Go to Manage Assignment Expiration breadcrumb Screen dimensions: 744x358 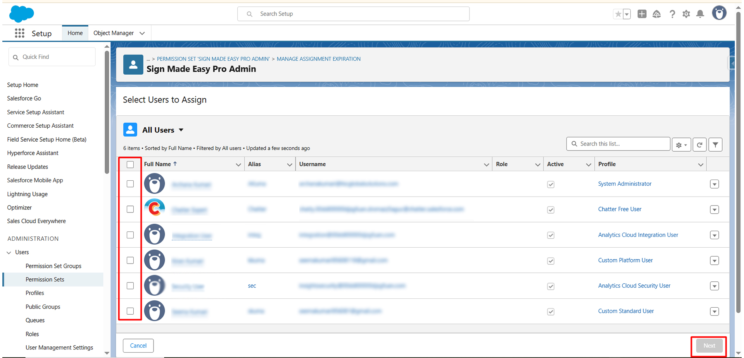point(319,59)
